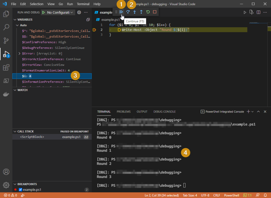Switch to the DEBUG CONSOLE tab
This screenshot has width=271, height=198.
164,112
